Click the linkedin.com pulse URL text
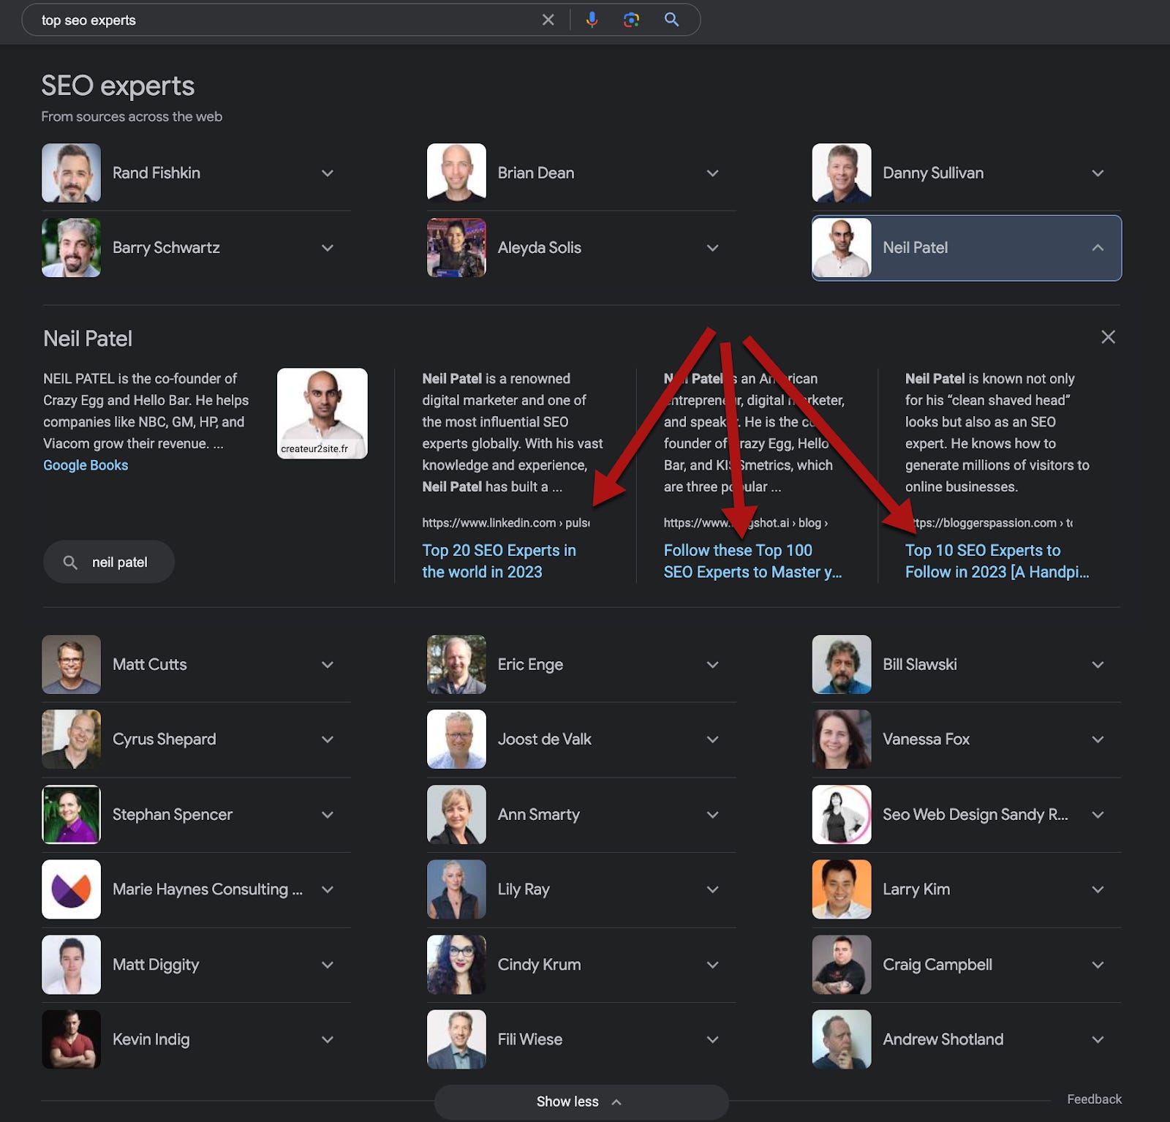 [506, 523]
